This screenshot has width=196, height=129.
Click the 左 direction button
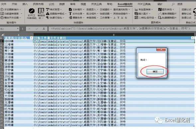[x=122, y=18]
